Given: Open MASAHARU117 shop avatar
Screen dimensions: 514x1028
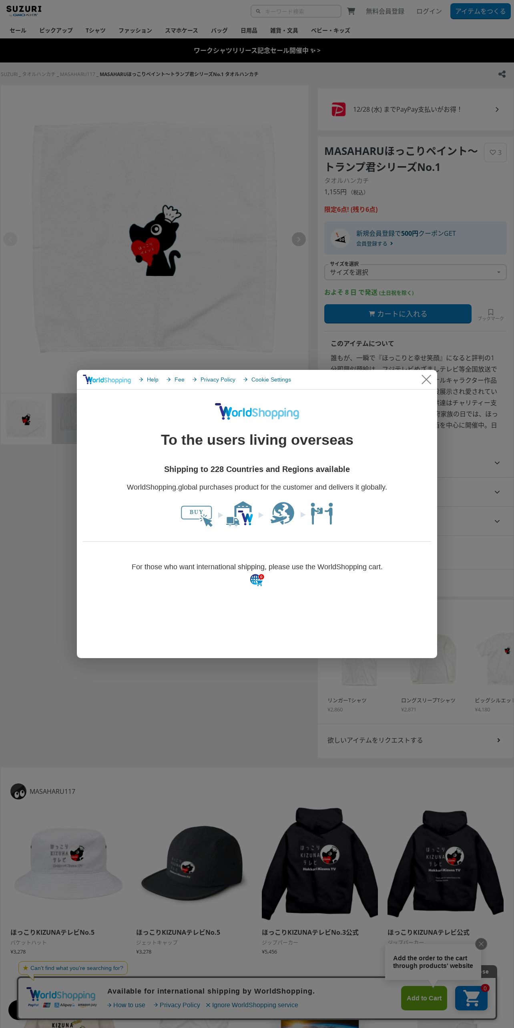Looking at the screenshot, I should pos(18,791).
